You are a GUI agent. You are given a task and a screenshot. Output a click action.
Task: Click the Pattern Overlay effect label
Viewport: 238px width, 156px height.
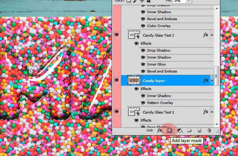(160, 103)
